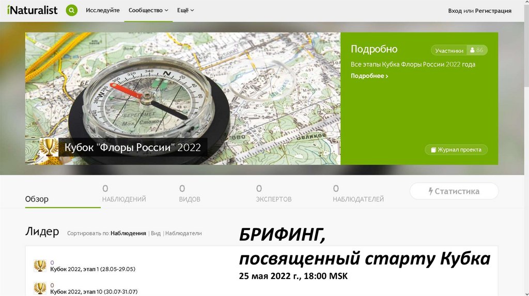Expand the Ещё dropdown menu
529x296 pixels.
(x=185, y=10)
